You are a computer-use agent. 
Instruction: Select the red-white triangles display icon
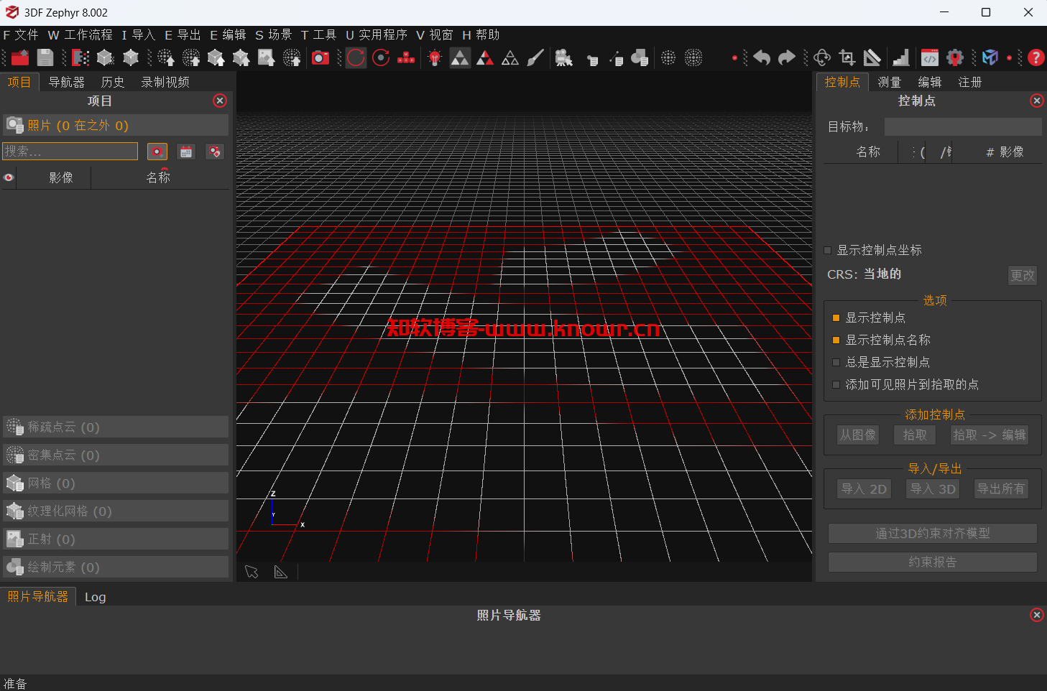click(x=485, y=58)
